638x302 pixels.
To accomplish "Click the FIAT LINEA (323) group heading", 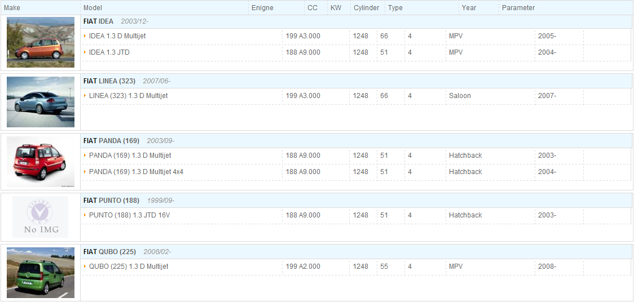I will point(109,81).
